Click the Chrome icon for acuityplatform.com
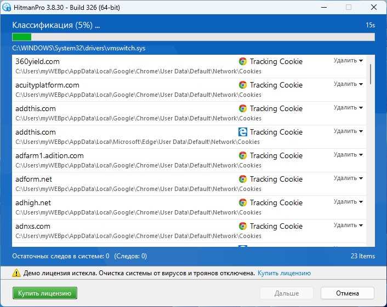Screen dimensions: 387x307 pyautogui.click(x=243, y=85)
